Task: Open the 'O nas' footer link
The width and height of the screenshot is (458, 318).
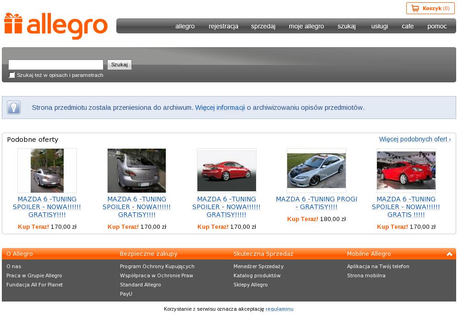Action: click(x=14, y=266)
